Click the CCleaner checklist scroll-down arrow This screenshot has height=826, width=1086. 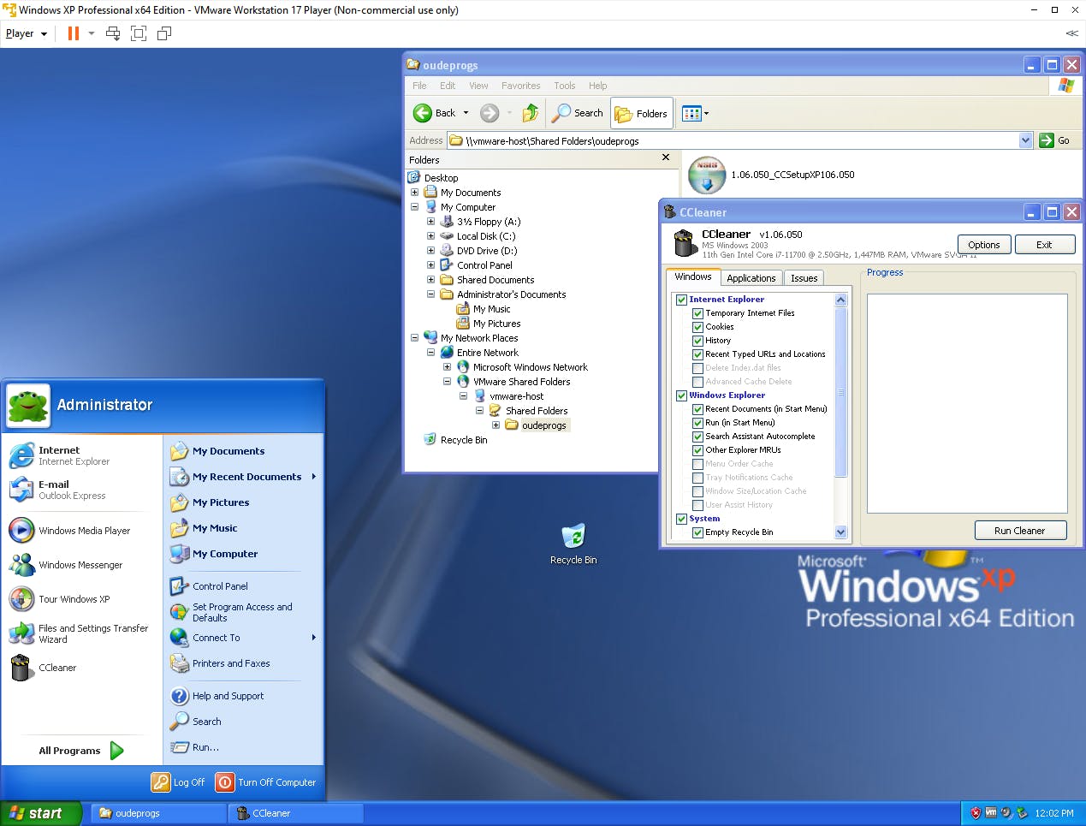click(x=840, y=532)
